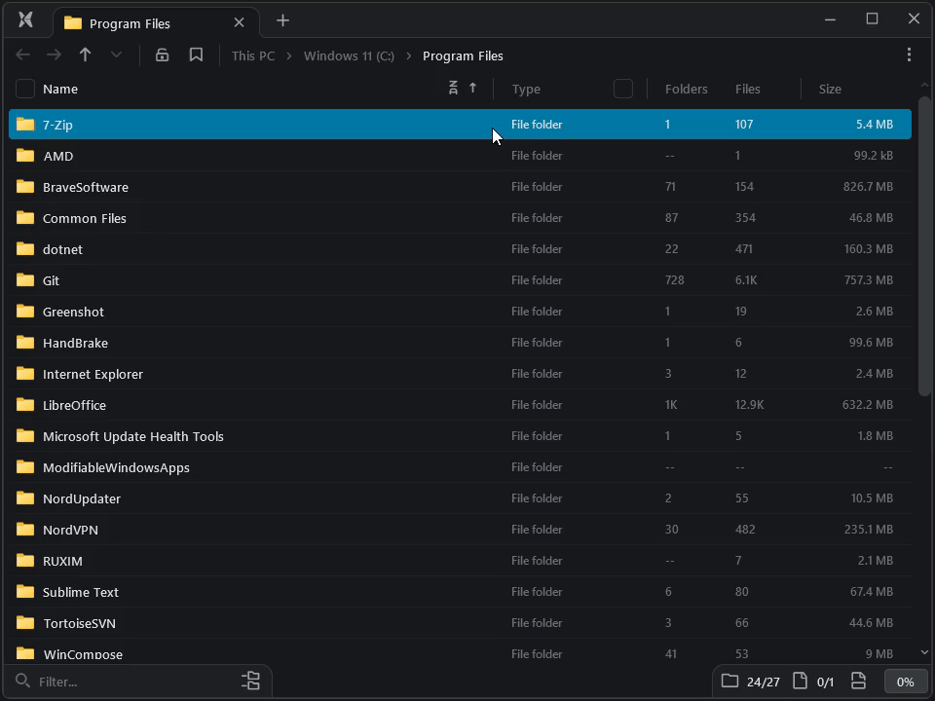Sort by Type column header
Screen dimensions: 935x701
point(526,89)
